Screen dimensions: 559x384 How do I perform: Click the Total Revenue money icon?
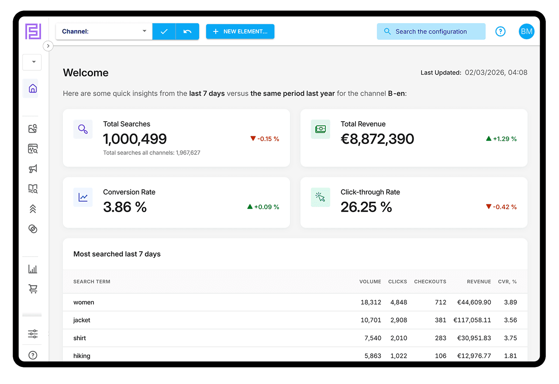click(x=321, y=129)
